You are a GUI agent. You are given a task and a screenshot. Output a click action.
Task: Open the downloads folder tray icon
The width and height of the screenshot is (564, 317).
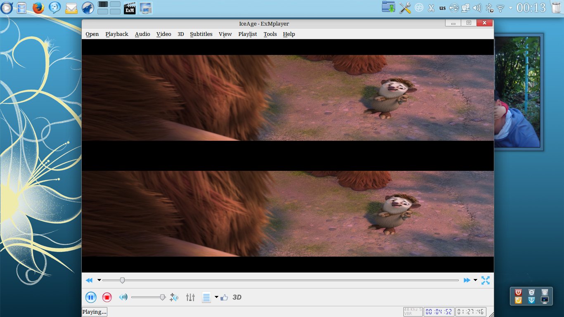[x=389, y=7]
